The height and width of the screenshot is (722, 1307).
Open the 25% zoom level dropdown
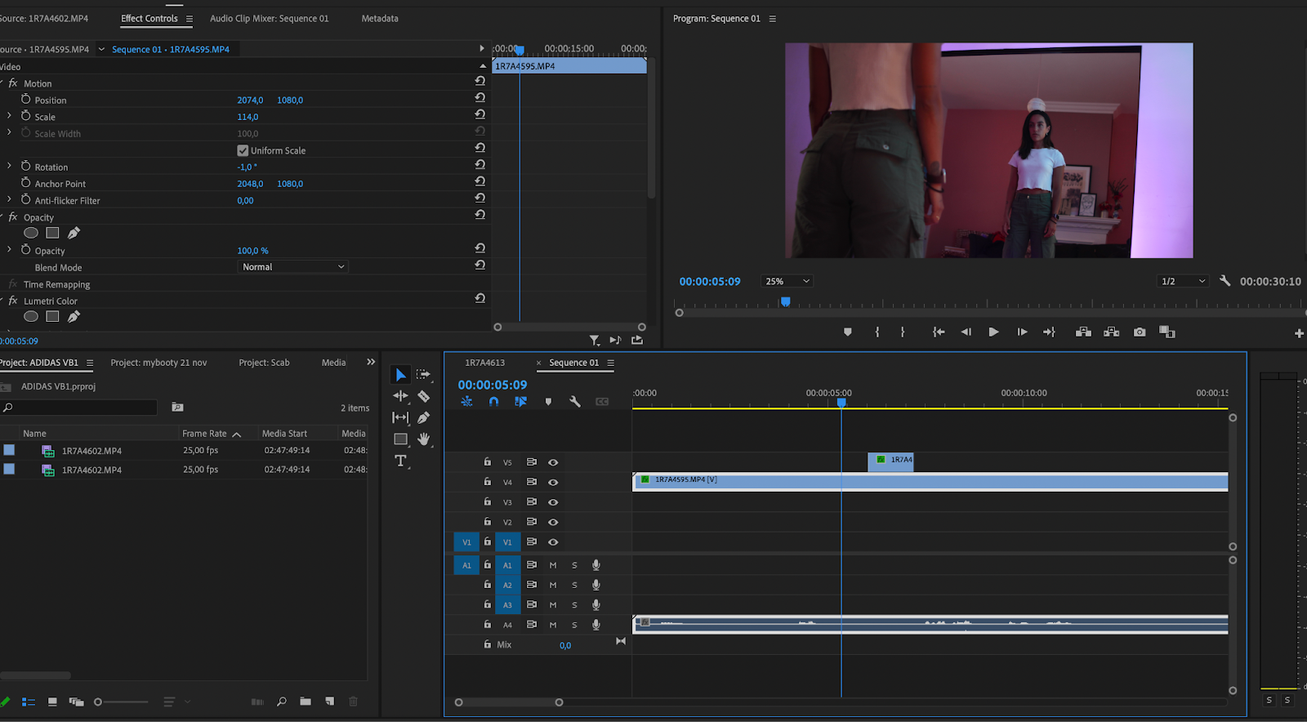[787, 281]
